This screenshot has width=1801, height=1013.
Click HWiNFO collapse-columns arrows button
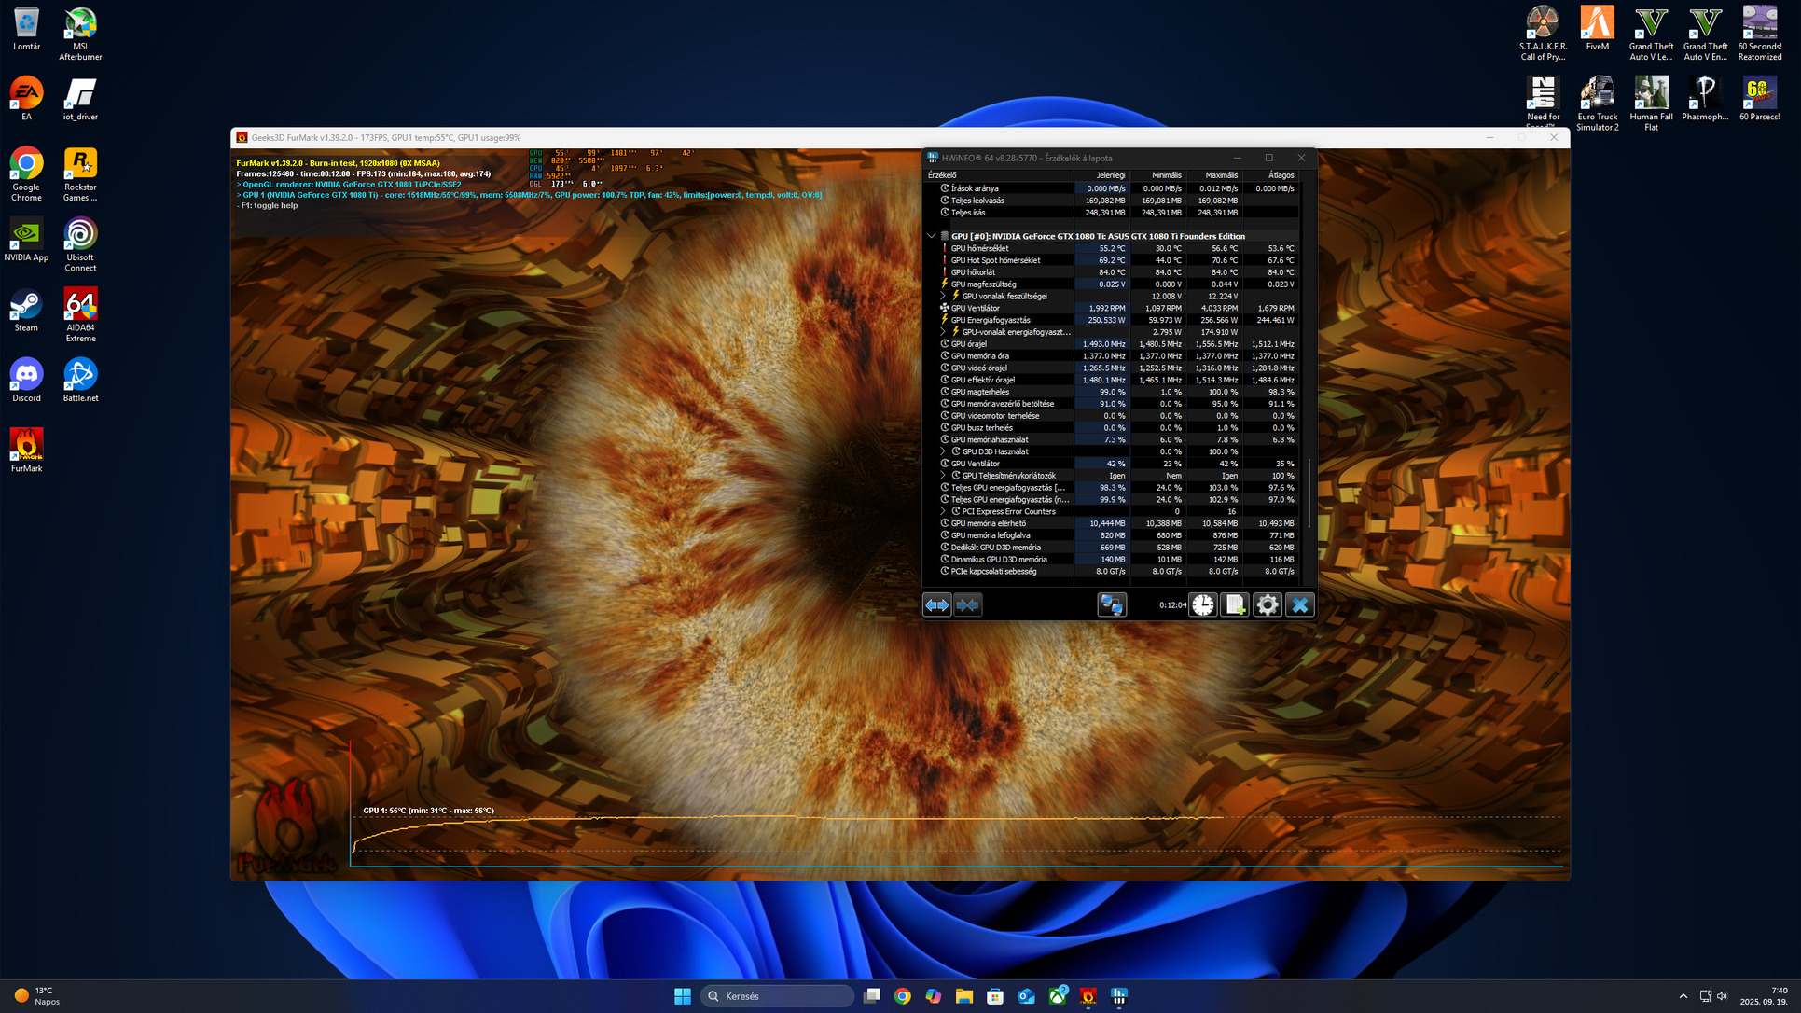[968, 605]
